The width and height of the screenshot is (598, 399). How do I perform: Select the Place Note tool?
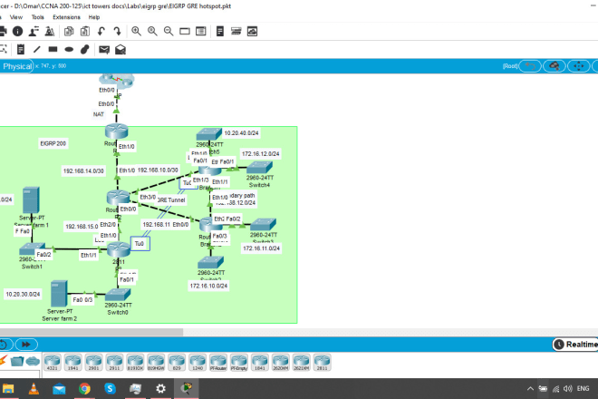tap(21, 49)
